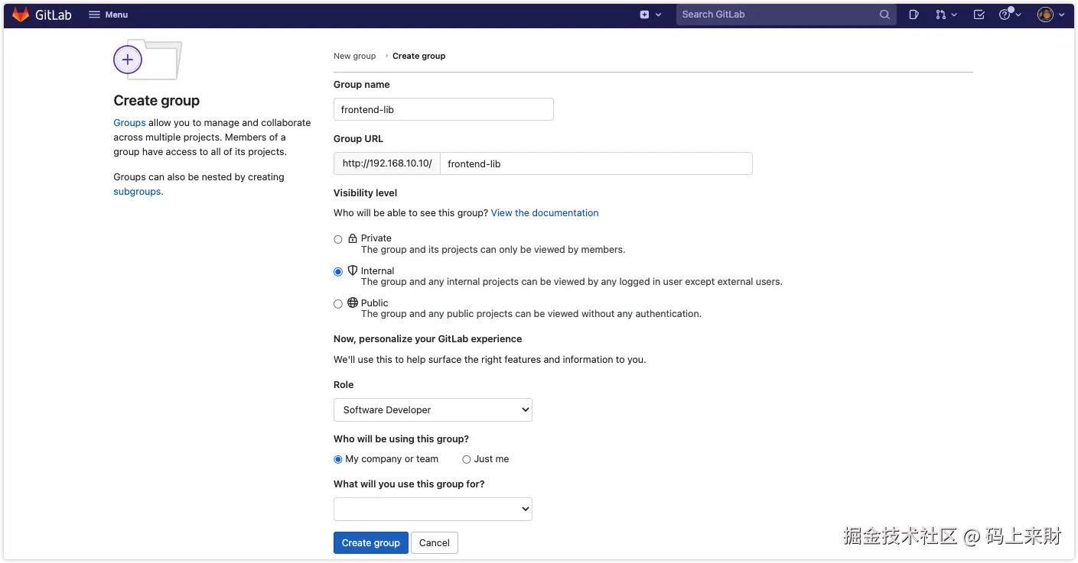Open the Issues icon in navbar
Viewport: 1078px width, 563px height.
point(914,15)
